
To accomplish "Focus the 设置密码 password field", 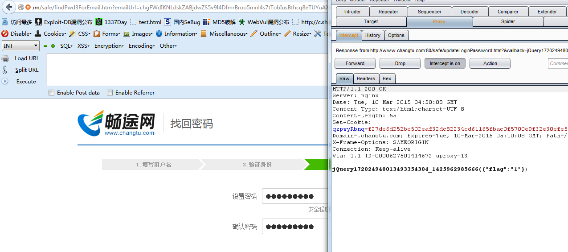I will coord(295,196).
